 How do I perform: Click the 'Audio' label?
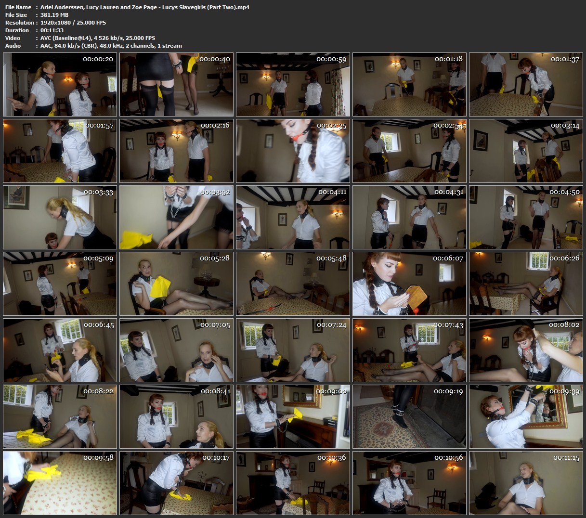point(13,46)
